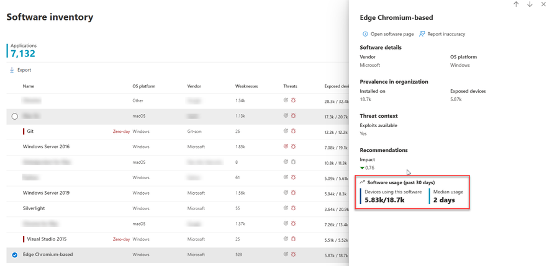Click target icon in Windows Server 2019 row
The image size is (547, 266).
point(286,193)
